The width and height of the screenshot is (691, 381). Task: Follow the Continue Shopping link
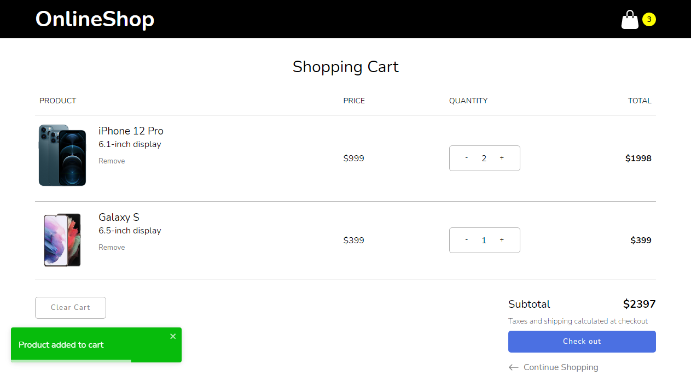[561, 367]
